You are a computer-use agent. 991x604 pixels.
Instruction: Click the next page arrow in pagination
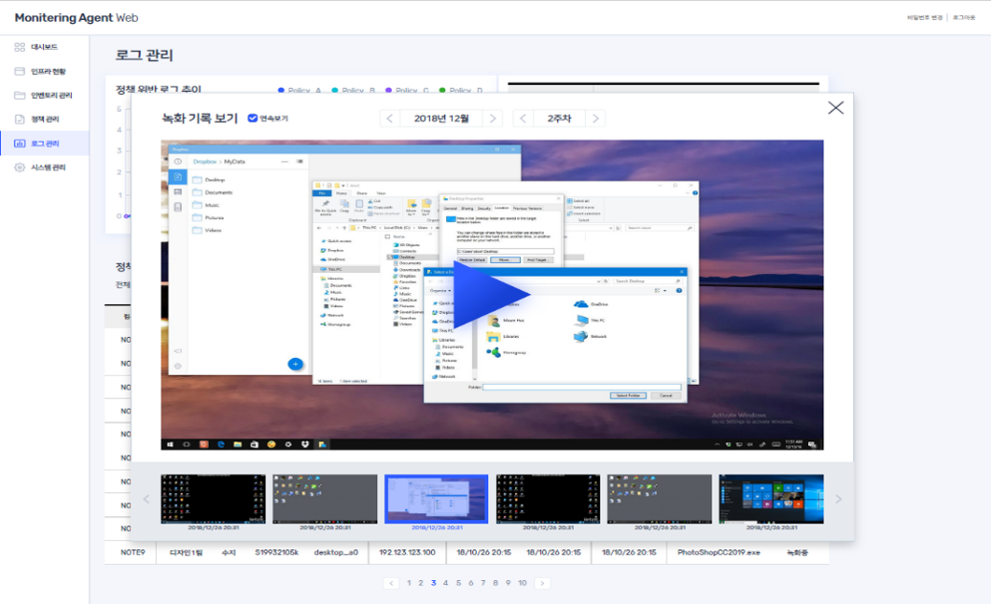[x=543, y=583]
